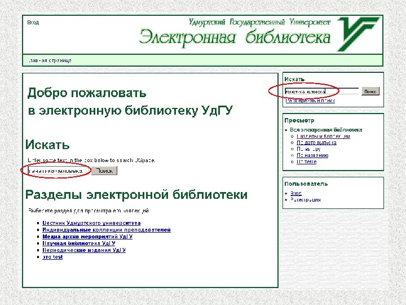406x305 pixels.
Task: Focus the main search box under Искать
Action: [59, 171]
